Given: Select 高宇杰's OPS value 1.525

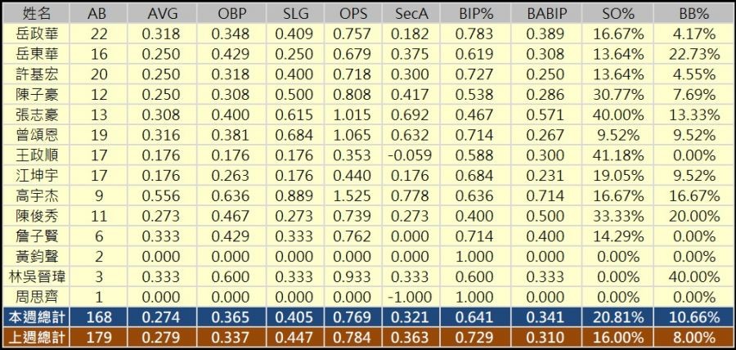Looking at the screenshot, I should (x=352, y=195).
